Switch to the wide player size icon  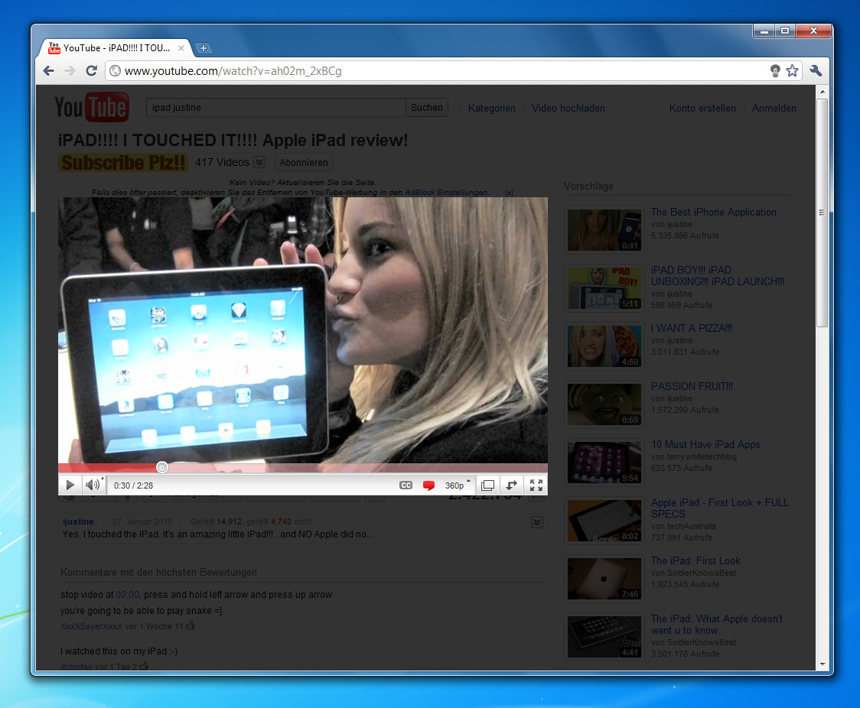point(487,486)
